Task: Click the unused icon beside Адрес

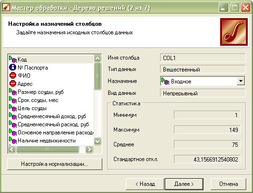Action: (x=13, y=83)
